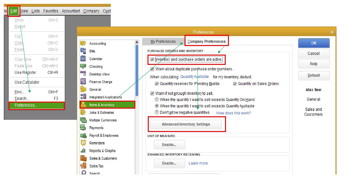Open the Learn more link
Screen dimensions: 347x185
[198, 163]
